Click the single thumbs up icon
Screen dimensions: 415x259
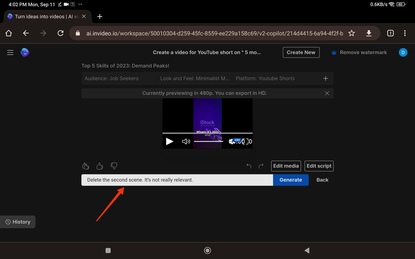[x=100, y=166]
